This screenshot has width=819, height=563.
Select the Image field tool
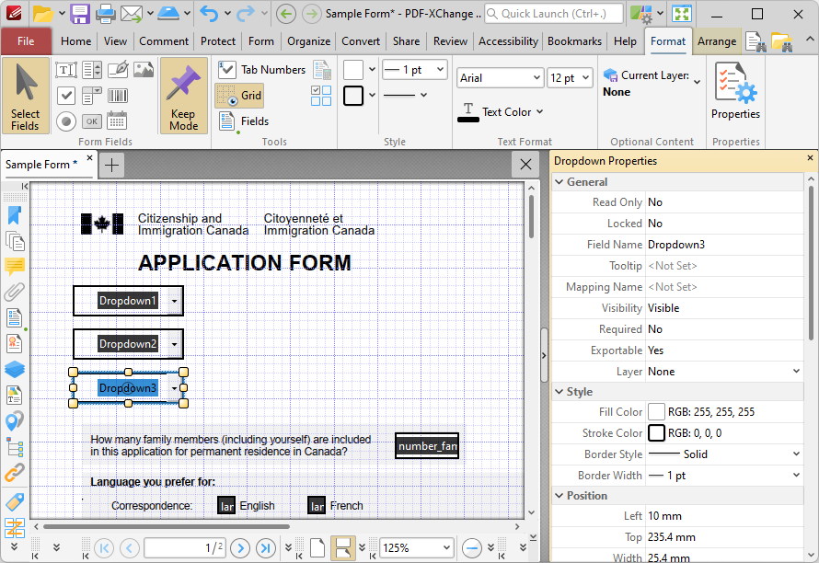coord(144,70)
